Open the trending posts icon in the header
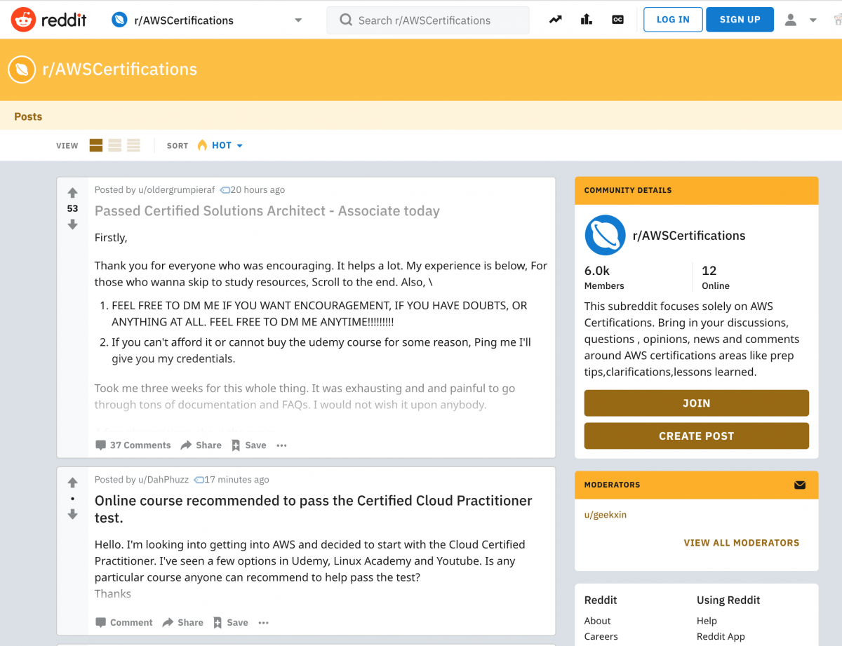 point(555,19)
